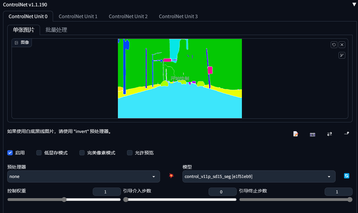Tick the 允许预览 checkbox
The image size is (358, 213).
[x=130, y=153]
